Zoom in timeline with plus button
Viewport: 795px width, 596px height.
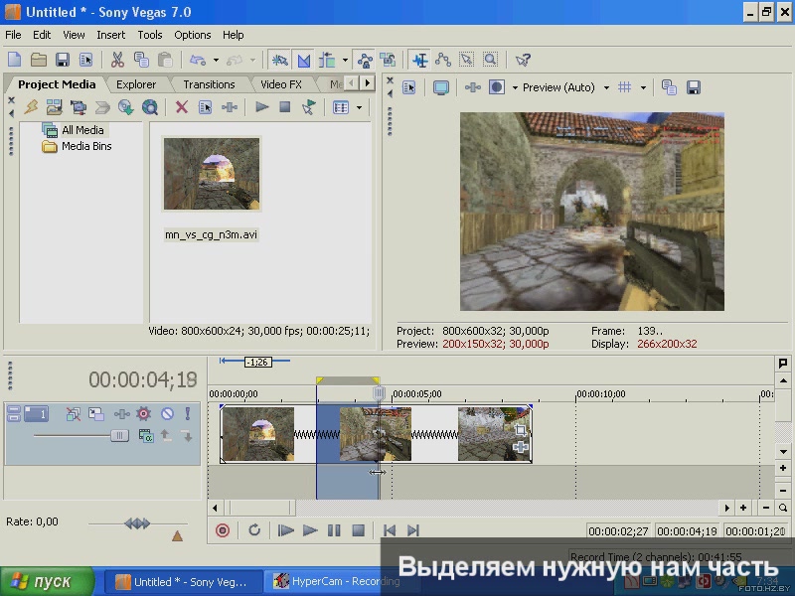tap(743, 508)
